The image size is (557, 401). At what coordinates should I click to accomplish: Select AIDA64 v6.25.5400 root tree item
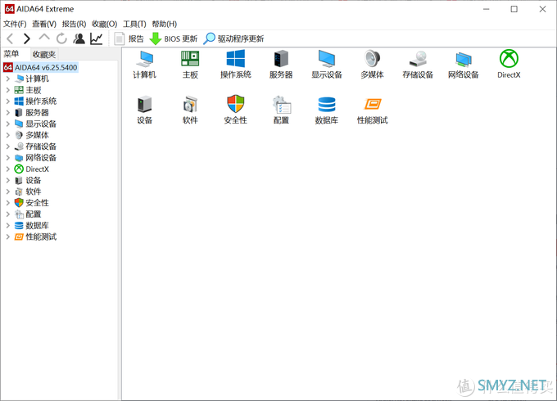tap(40, 67)
